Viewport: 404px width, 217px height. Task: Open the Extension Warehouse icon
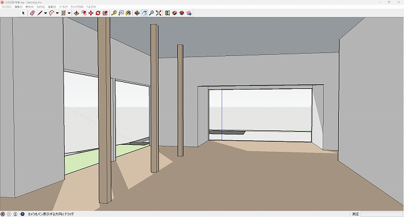pyautogui.click(x=175, y=13)
